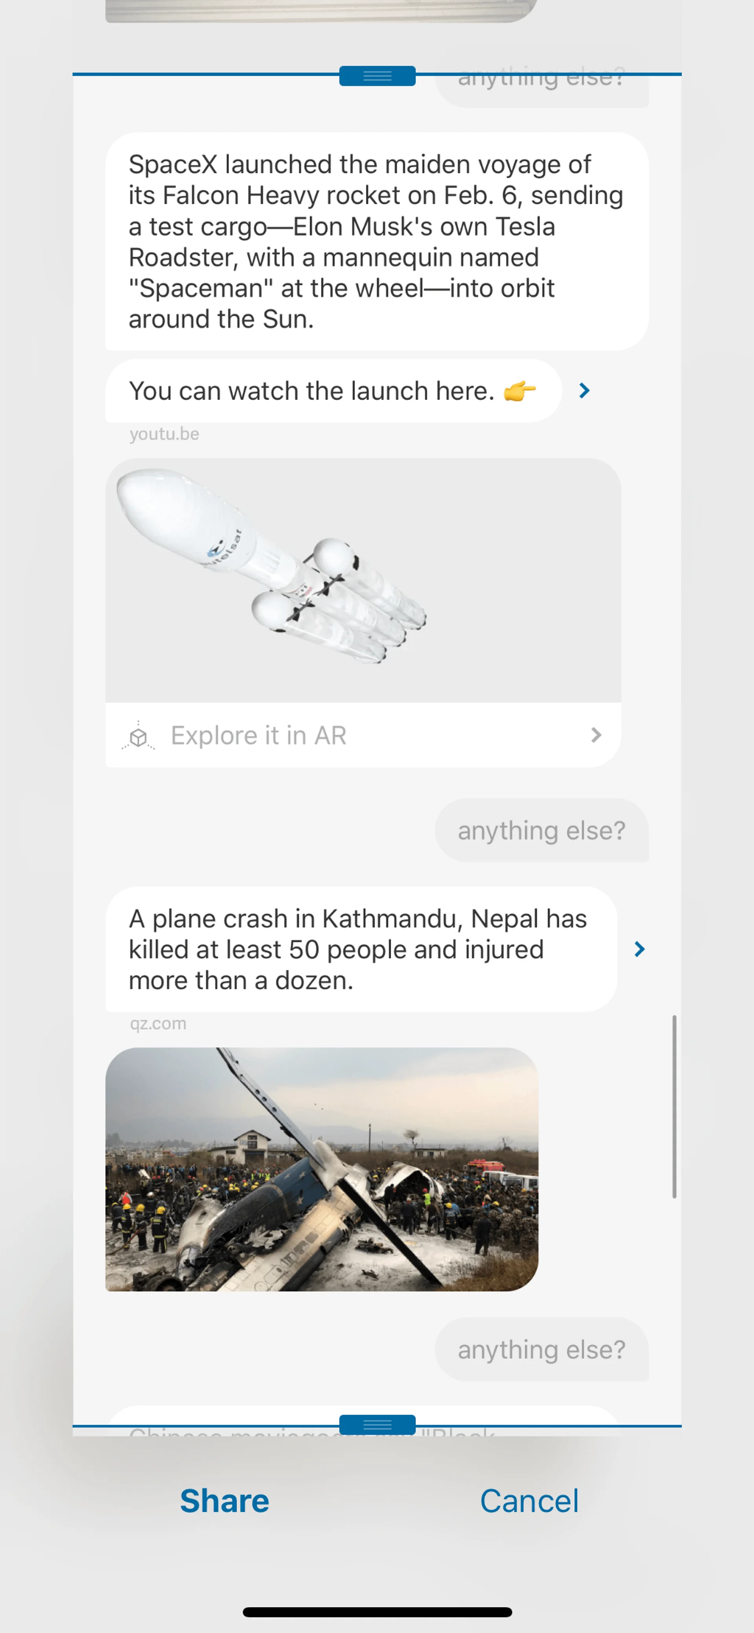Tap the You can watch the launch message

(x=333, y=391)
